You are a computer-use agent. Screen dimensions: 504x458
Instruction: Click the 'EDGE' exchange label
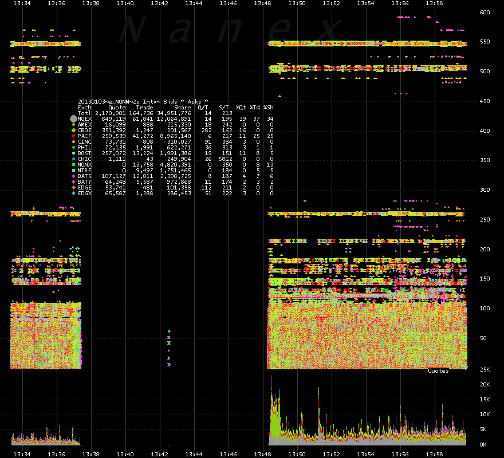tap(84, 188)
